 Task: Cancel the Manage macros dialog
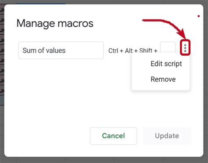(114, 136)
